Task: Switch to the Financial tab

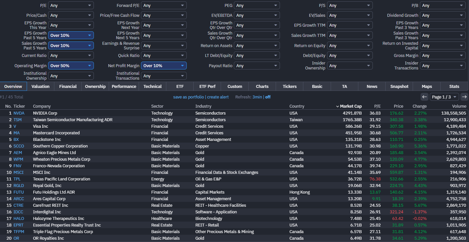Action: coord(68,86)
